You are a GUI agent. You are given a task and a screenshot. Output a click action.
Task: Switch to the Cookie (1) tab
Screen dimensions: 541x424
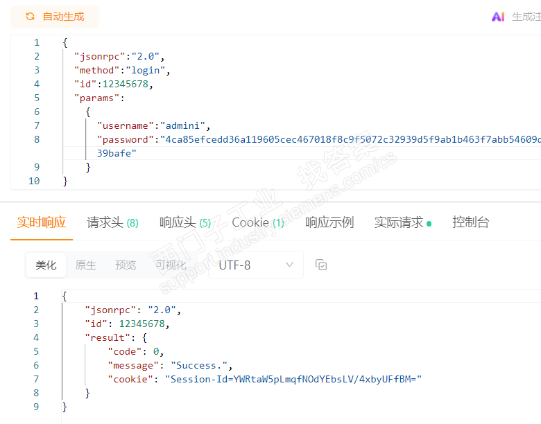tap(258, 222)
